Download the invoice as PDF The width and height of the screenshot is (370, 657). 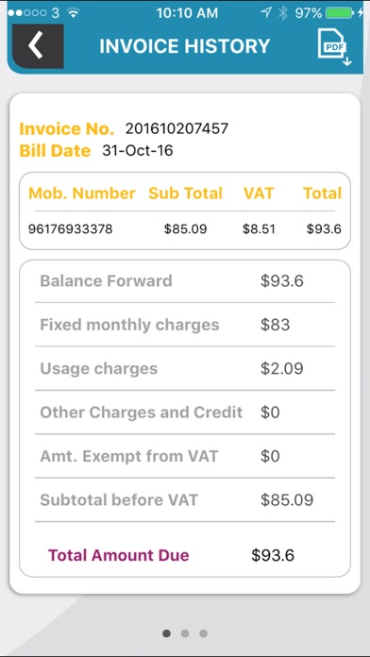click(334, 47)
